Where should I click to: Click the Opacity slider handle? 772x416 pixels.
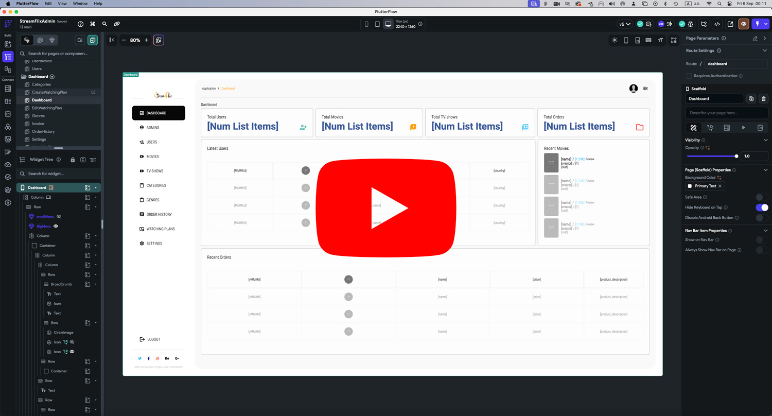pos(736,156)
